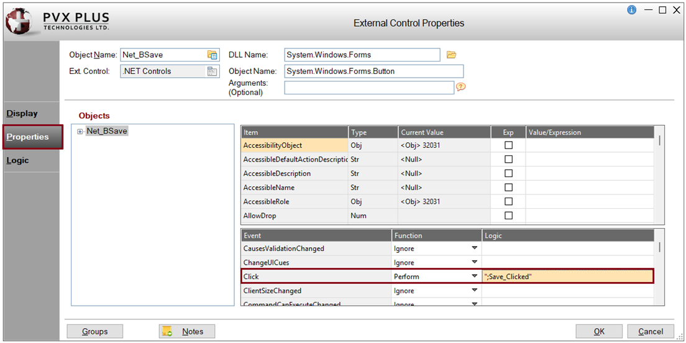Open the folder browse icon for DLL Name

click(x=452, y=55)
